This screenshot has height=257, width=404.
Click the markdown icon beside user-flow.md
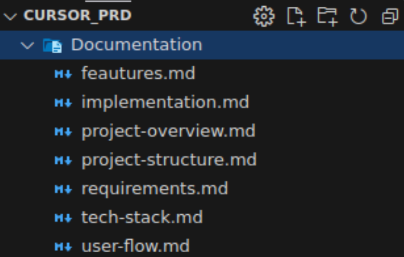[63, 247]
